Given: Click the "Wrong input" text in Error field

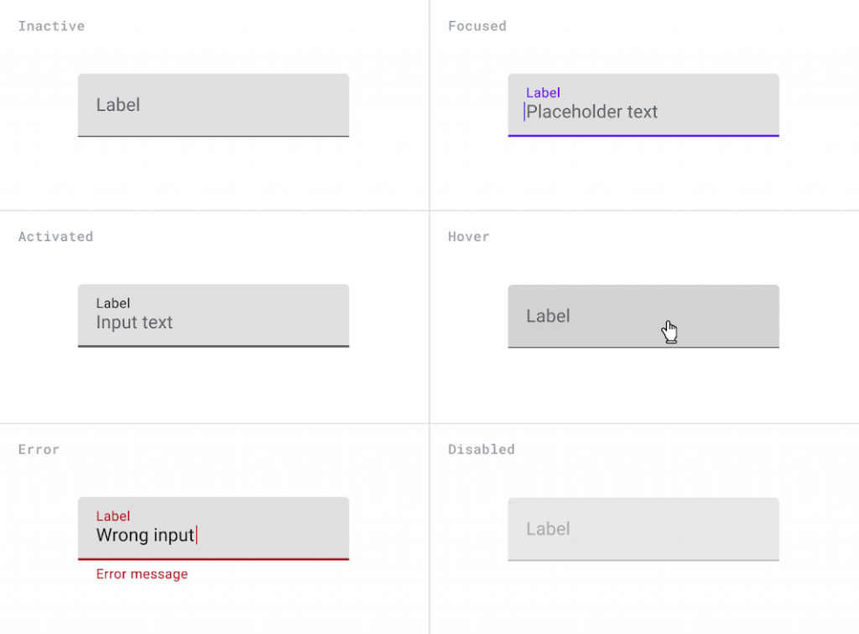Looking at the screenshot, I should pos(145,535).
